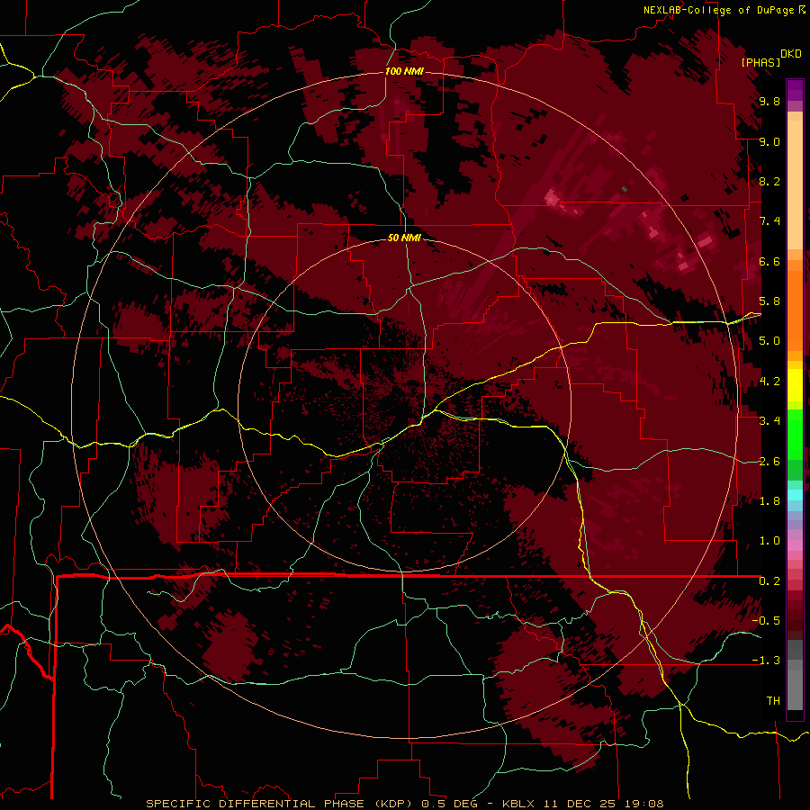Select the DKD product code label
The height and width of the screenshot is (810, 810).
click(x=791, y=54)
